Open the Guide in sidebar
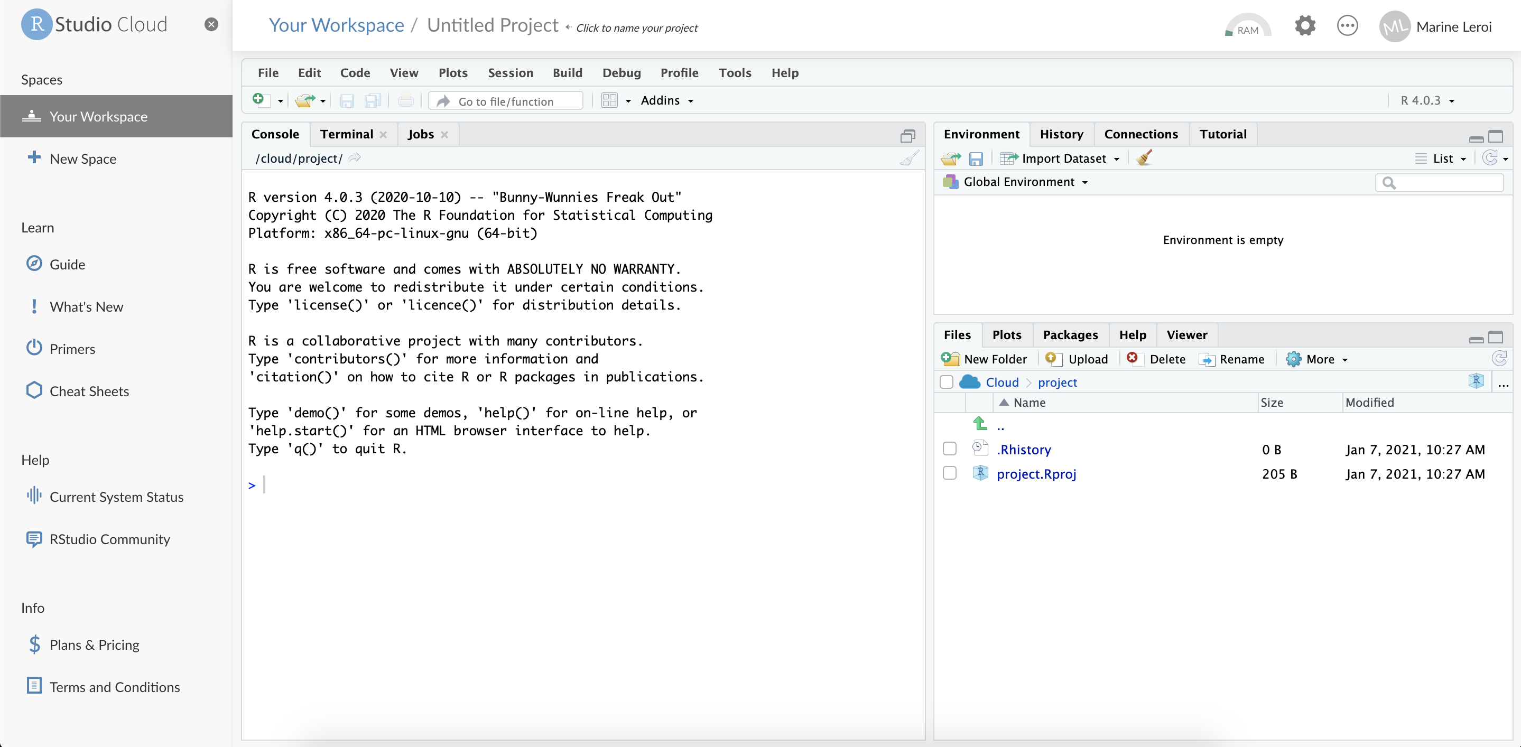Viewport: 1521px width, 747px height. [55, 264]
